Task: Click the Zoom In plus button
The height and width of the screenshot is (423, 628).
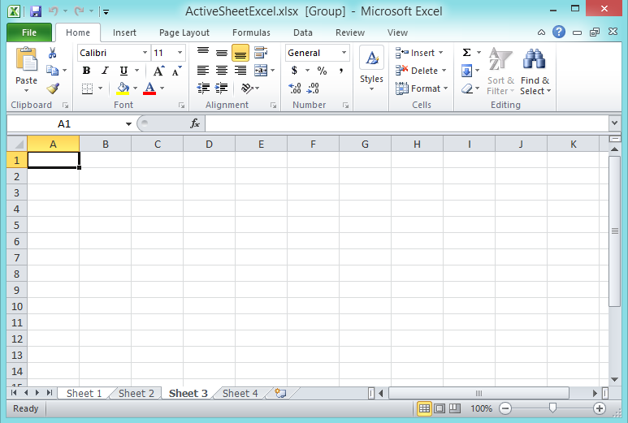Action: [x=600, y=408]
